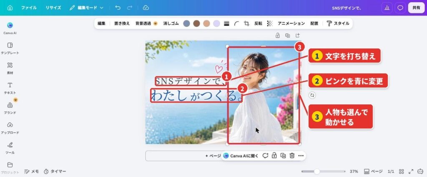This screenshot has width=427, height=177.
Task: Open more options ellipsis
Action: (x=301, y=156)
